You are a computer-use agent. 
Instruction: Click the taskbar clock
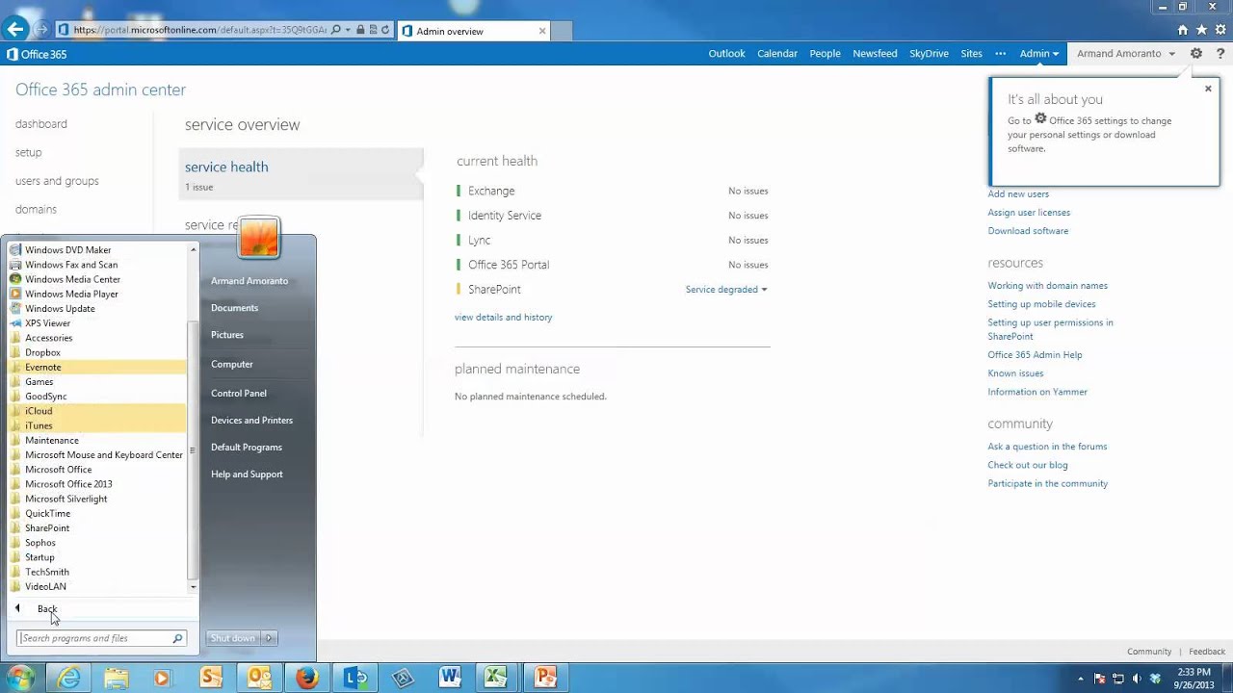click(x=1194, y=678)
